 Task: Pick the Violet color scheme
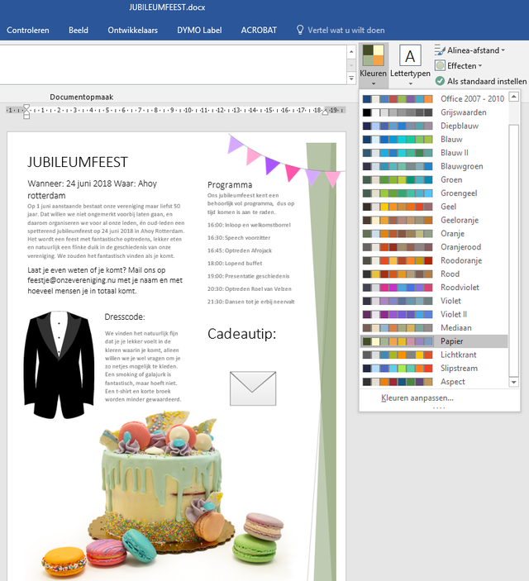[434, 301]
